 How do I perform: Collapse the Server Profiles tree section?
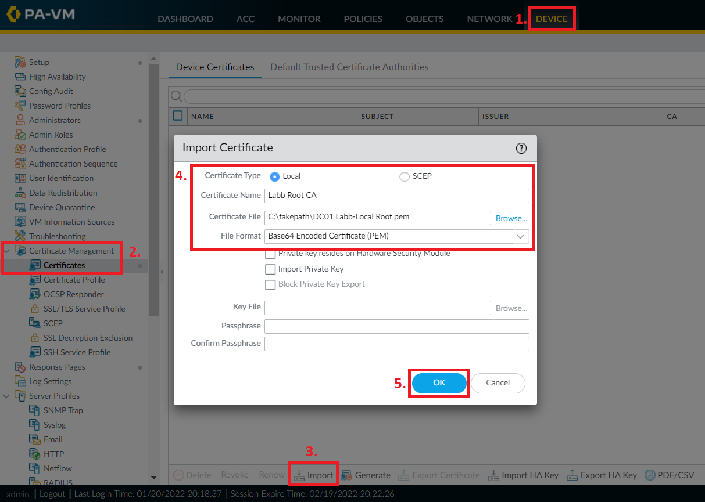[7, 395]
